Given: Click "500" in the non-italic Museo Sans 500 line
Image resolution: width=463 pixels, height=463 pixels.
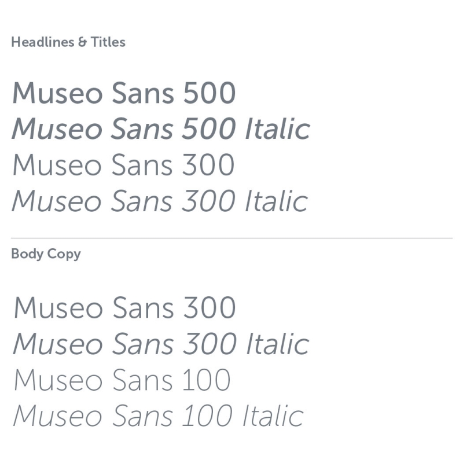Looking at the screenshot, I should pos(210,94).
